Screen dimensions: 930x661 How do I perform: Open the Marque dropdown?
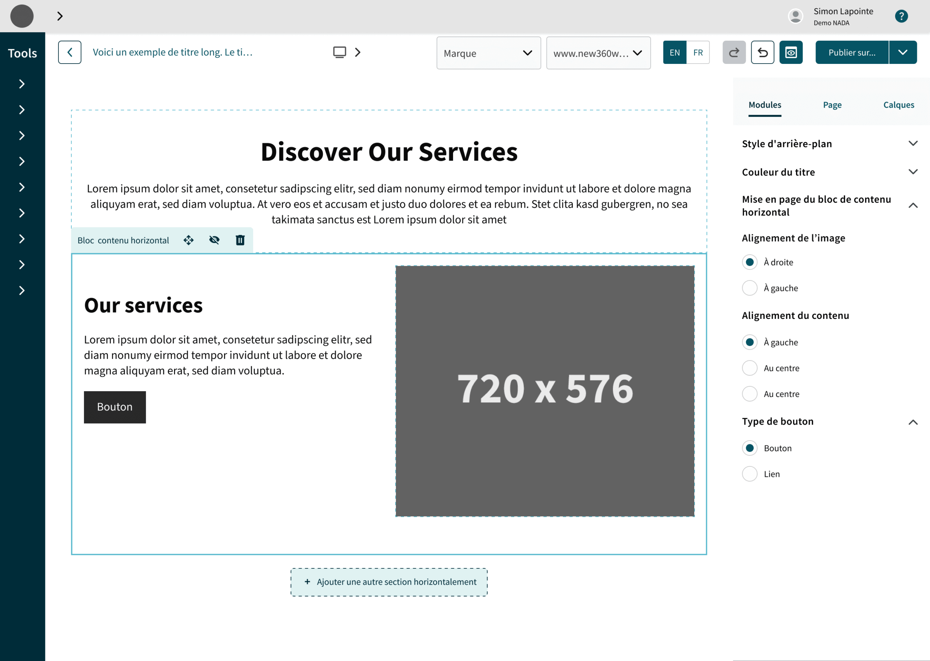coord(488,53)
